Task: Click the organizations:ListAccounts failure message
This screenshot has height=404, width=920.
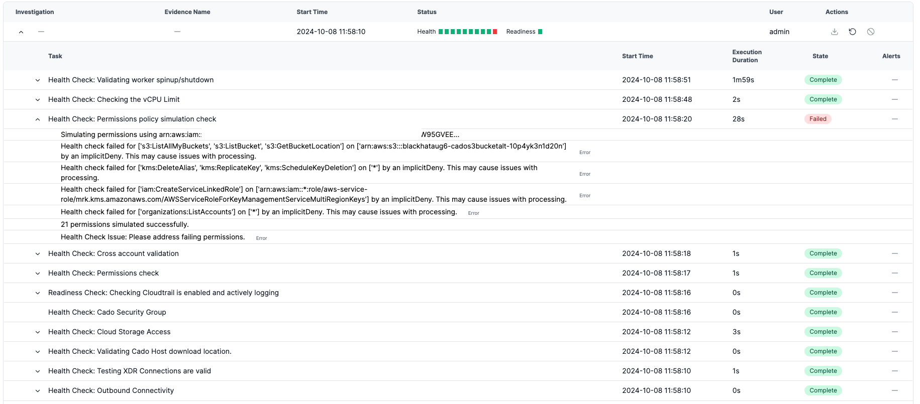Action: click(x=259, y=212)
